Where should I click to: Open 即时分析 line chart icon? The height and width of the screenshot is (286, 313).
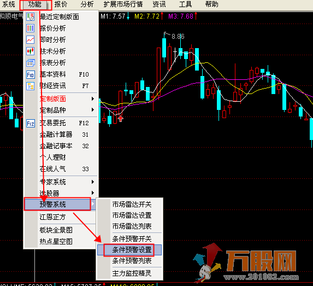point(31,40)
